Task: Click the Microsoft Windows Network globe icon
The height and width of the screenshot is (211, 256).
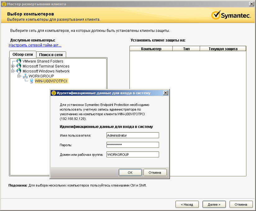Action: (19, 71)
